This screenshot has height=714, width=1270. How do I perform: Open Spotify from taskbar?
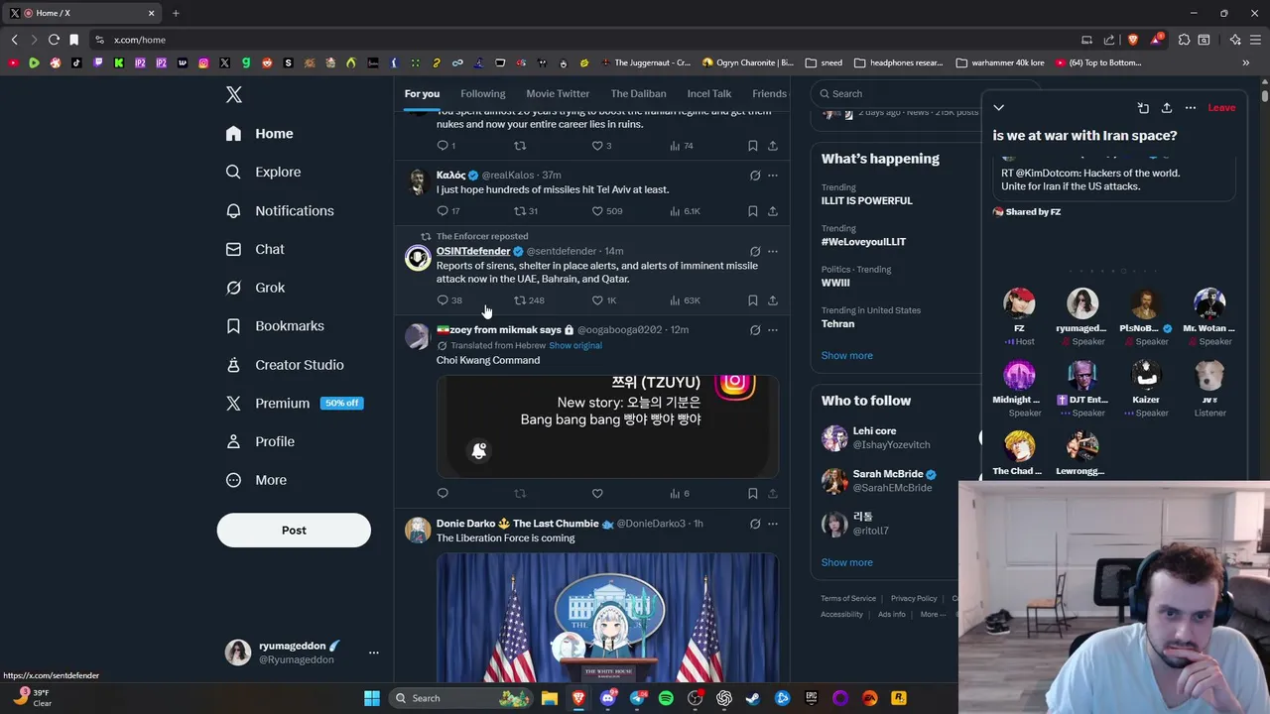coord(666,698)
